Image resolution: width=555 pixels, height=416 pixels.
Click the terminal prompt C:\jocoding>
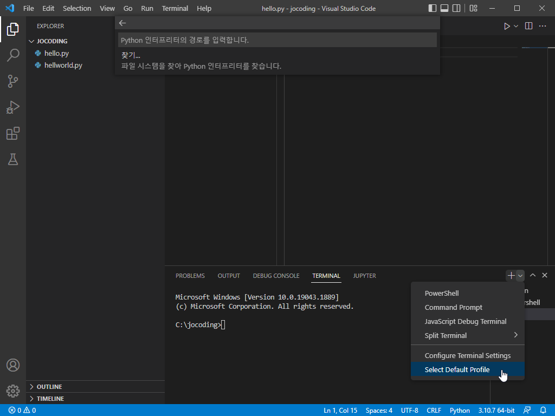198,325
